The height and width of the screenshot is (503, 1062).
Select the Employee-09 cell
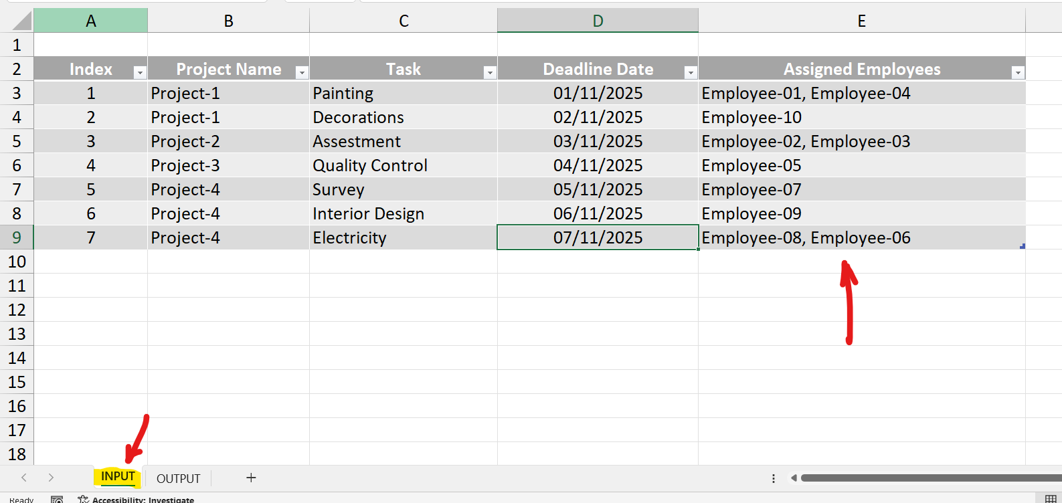pyautogui.click(x=862, y=213)
